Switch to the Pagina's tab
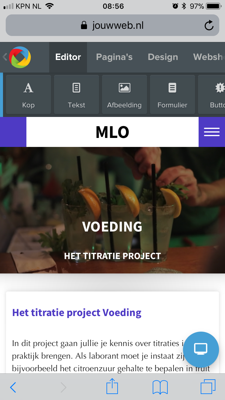 click(x=114, y=57)
